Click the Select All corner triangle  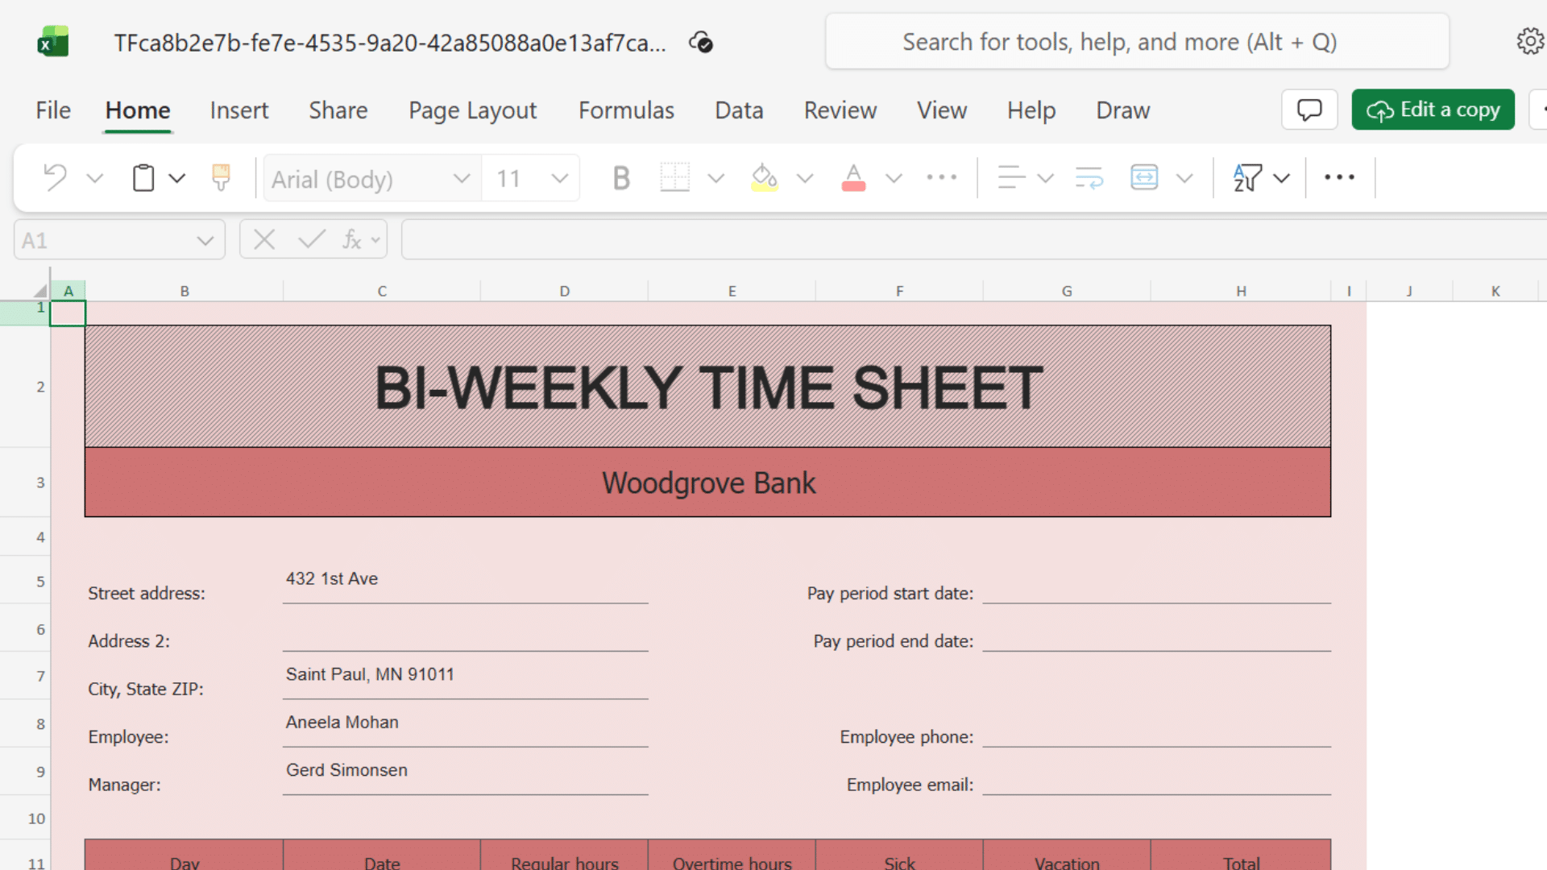pyautogui.click(x=39, y=291)
